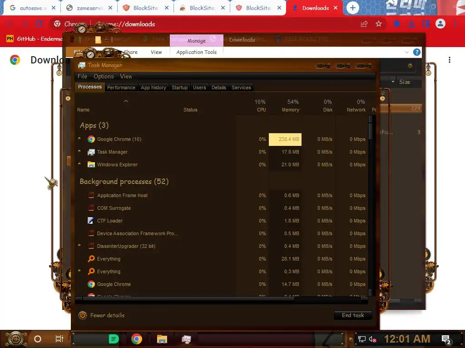Switch to the Startup tab
Viewport: 465px width, 348px height.
(179, 87)
